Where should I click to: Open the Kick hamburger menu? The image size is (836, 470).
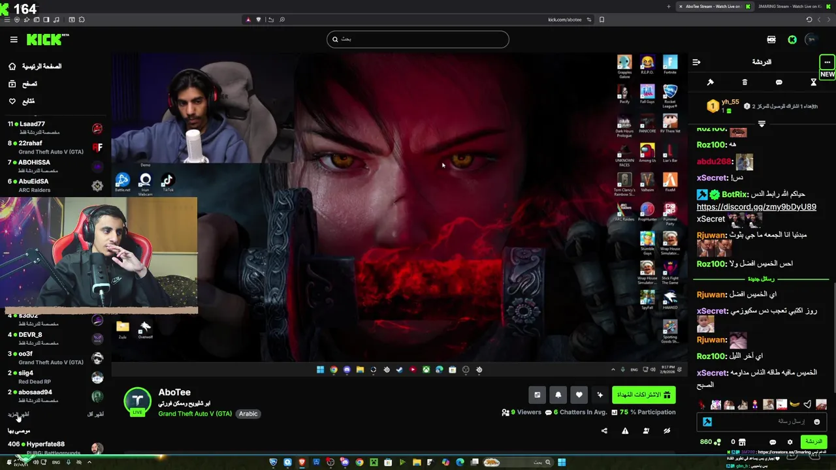(14, 40)
